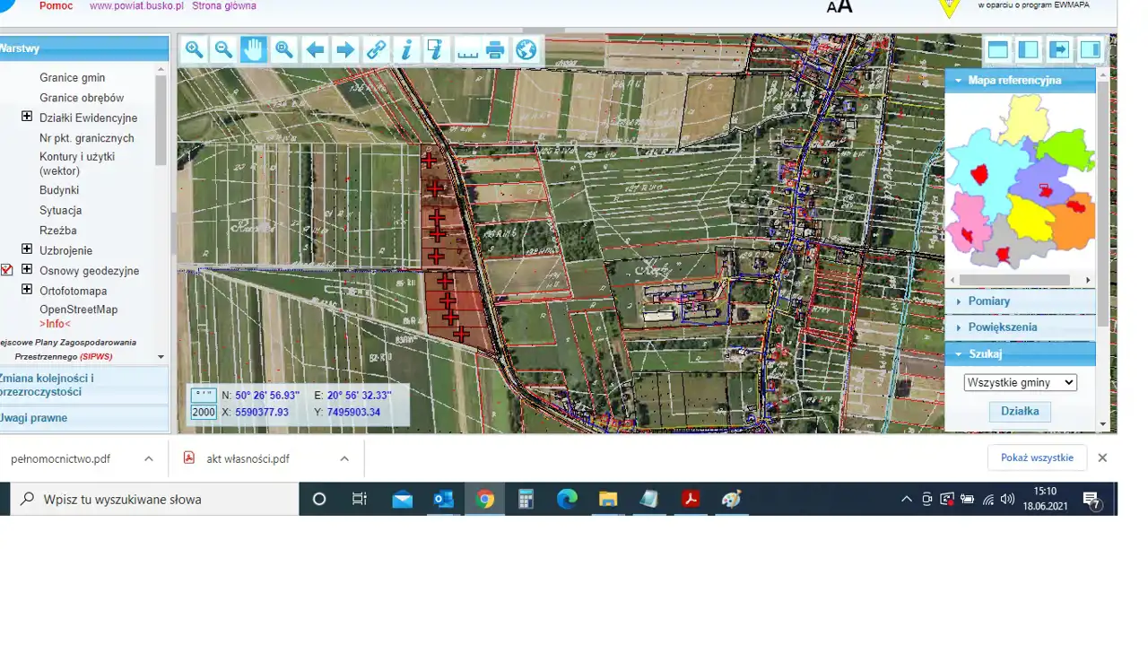Open the Strona główna link

[223, 6]
